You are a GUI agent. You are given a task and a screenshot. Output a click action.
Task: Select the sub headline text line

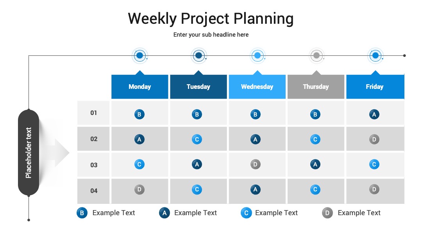tap(211, 35)
